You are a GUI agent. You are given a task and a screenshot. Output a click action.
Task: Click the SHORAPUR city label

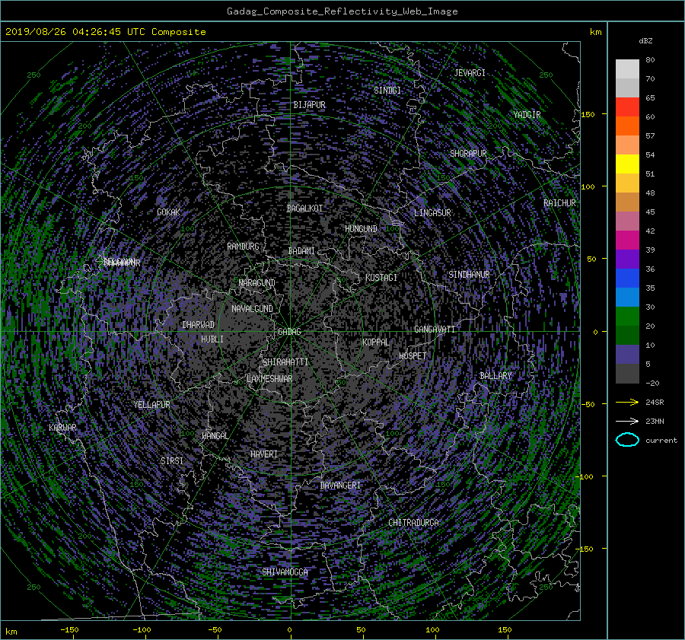[x=468, y=154]
